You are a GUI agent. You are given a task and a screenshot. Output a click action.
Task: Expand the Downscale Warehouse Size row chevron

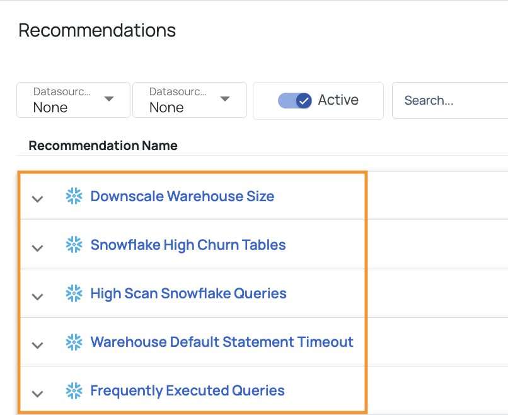38,199
